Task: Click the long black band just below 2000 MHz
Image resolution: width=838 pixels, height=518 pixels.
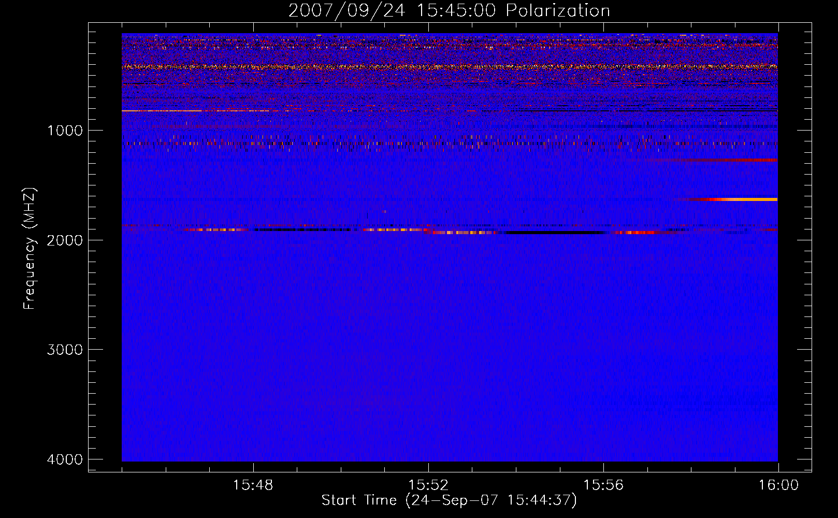Action: click(x=554, y=233)
